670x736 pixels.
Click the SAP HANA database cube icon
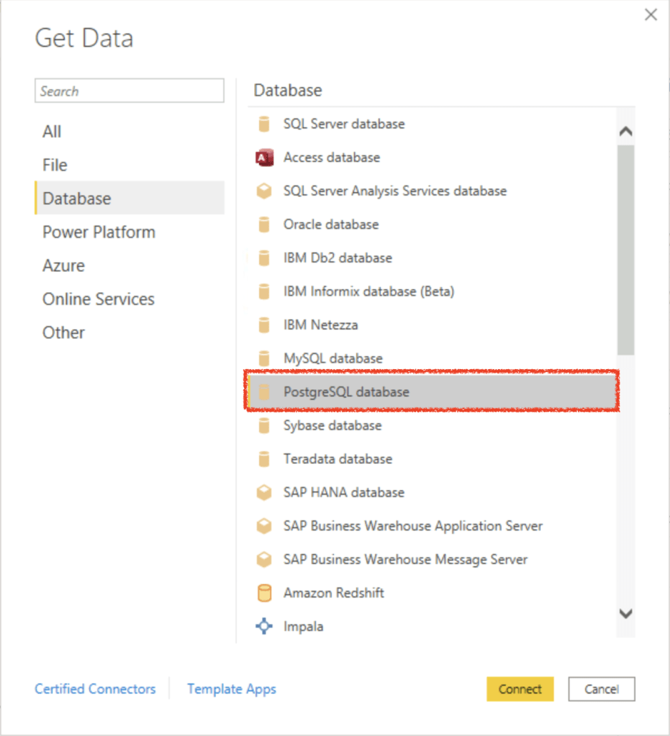tap(264, 493)
